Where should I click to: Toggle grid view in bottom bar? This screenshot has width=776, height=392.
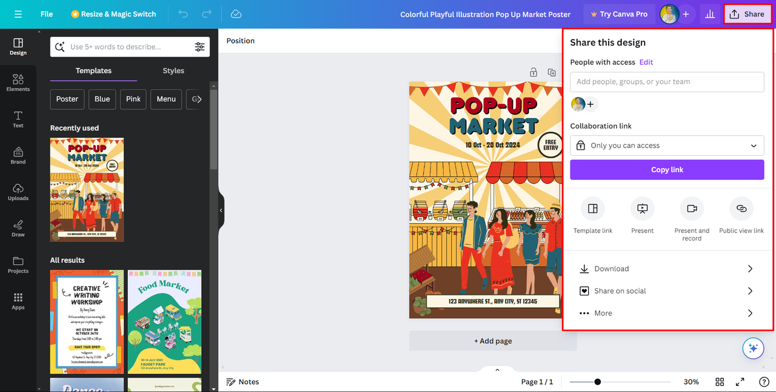click(720, 382)
